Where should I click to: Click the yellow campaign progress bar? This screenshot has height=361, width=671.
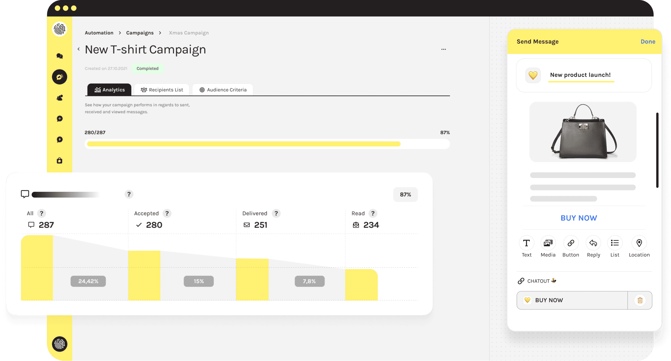pyautogui.click(x=243, y=144)
